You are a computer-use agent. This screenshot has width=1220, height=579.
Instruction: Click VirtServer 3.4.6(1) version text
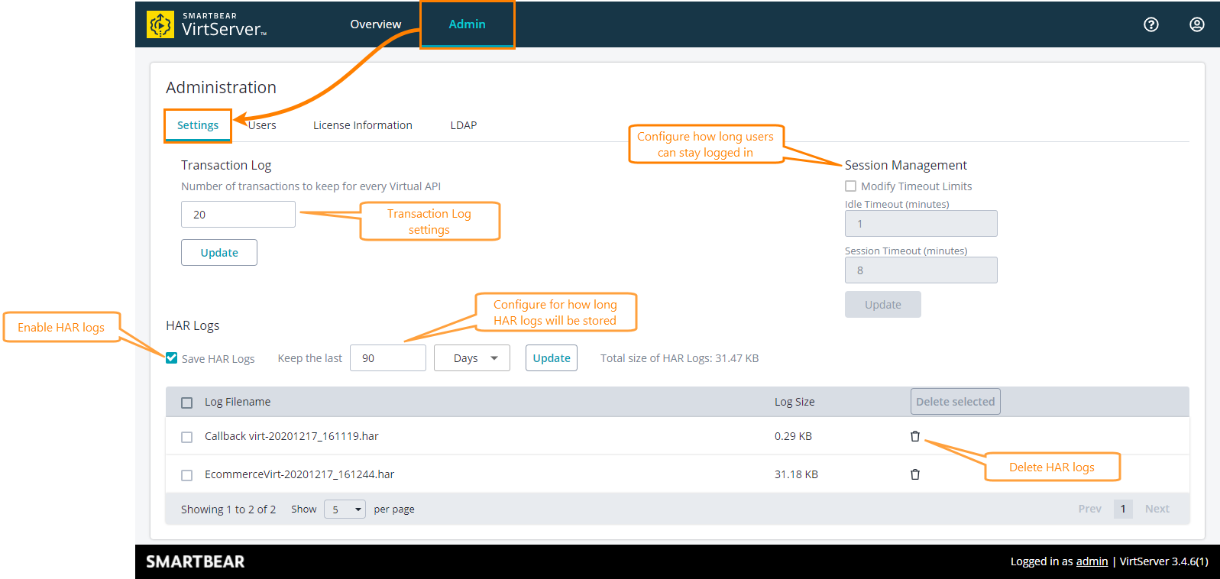click(x=1164, y=561)
